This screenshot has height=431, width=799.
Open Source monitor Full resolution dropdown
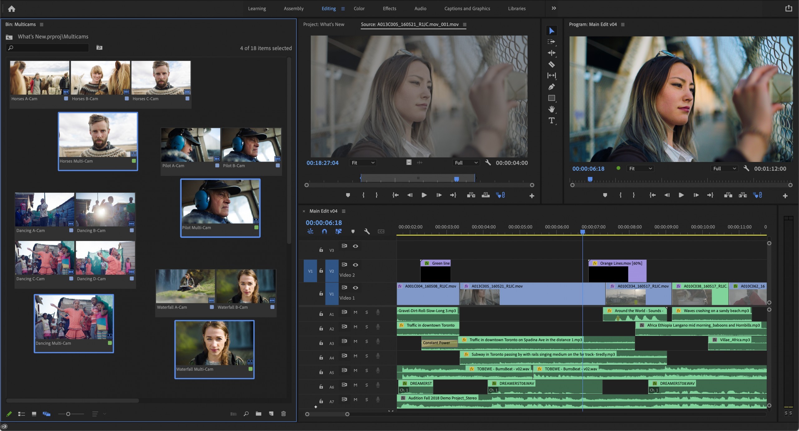[x=466, y=163]
